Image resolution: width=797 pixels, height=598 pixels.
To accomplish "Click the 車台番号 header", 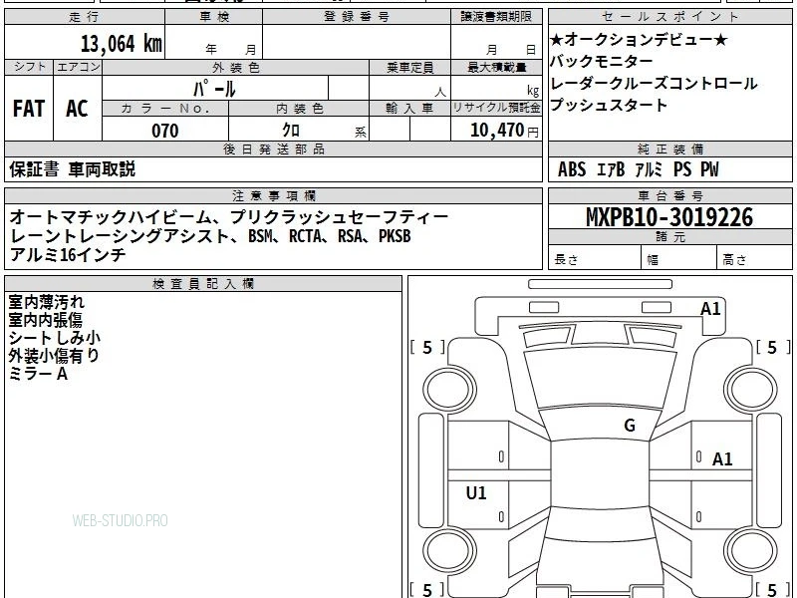I will click(x=669, y=195).
